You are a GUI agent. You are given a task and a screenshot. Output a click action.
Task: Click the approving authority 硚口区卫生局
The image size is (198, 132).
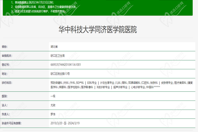(x=58, y=55)
